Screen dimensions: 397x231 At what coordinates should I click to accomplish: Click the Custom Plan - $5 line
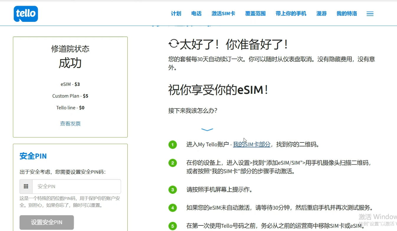70,96
